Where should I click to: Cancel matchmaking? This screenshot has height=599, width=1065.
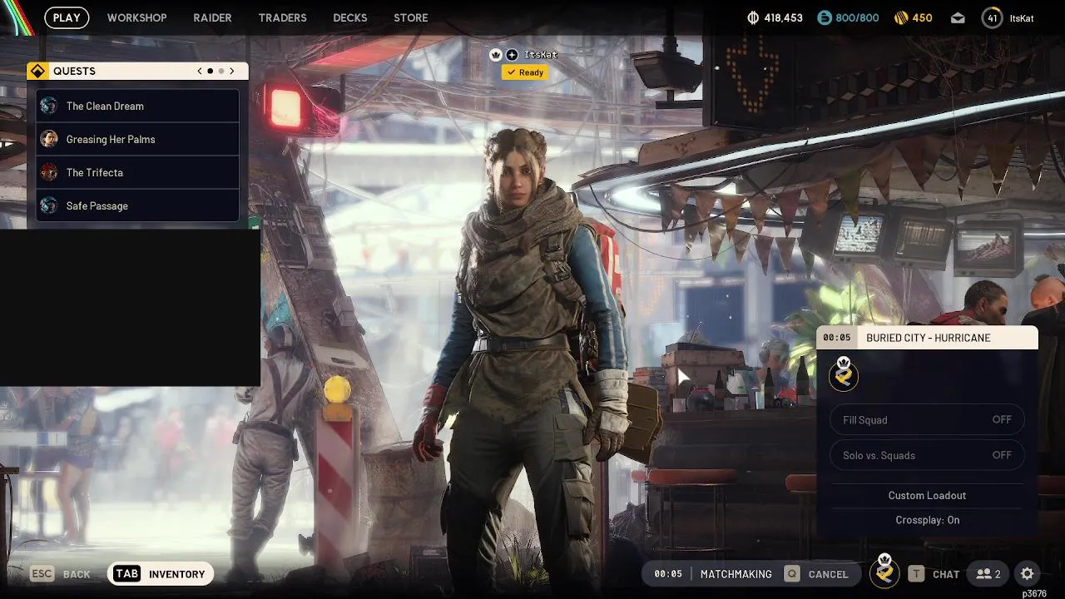[x=828, y=574]
